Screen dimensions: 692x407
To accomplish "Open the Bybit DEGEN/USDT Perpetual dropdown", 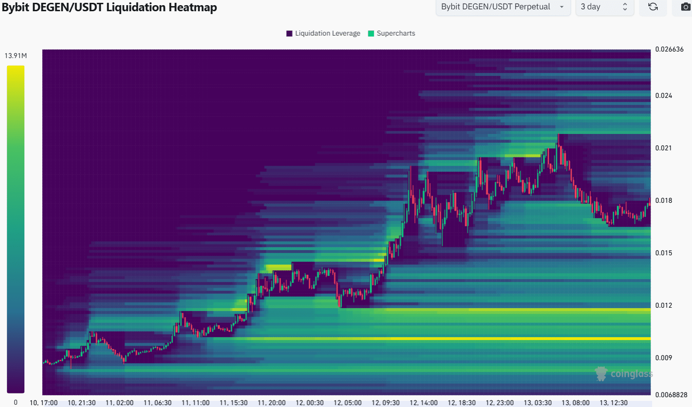I will (503, 7).
